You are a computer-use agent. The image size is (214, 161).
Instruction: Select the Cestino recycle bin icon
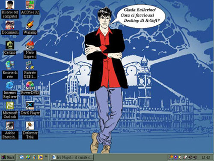pos(10,45)
